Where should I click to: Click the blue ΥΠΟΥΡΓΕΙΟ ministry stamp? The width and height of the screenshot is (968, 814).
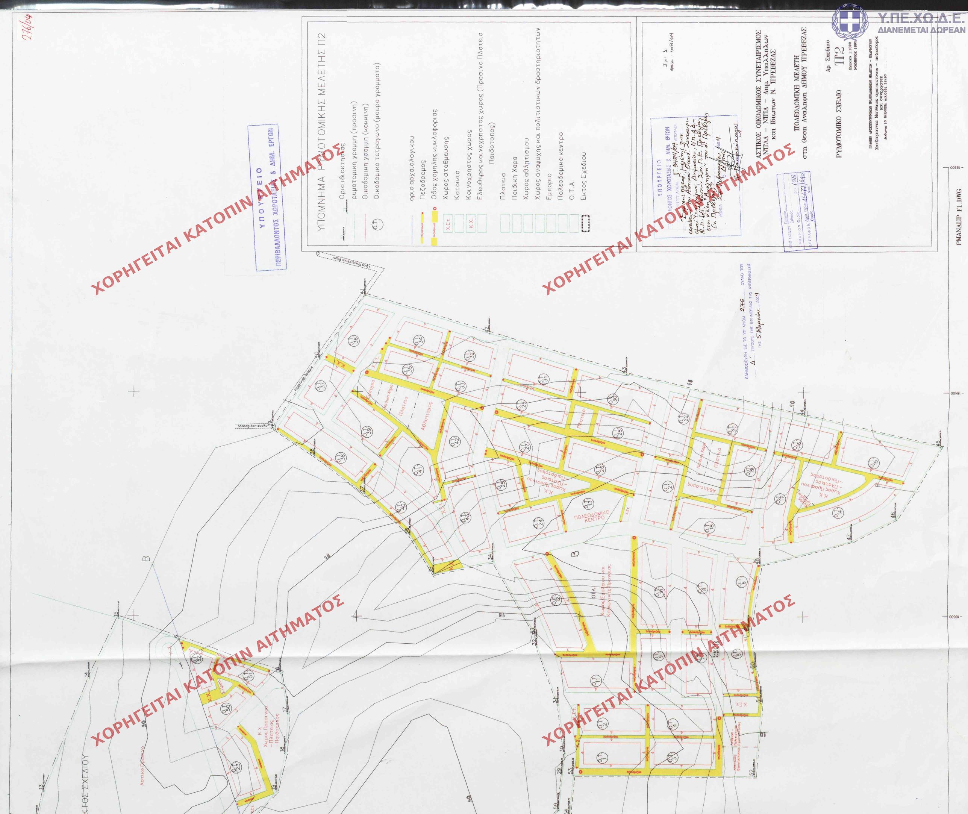(x=267, y=197)
